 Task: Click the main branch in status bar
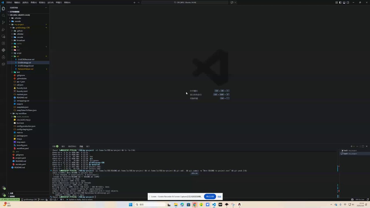41,199
